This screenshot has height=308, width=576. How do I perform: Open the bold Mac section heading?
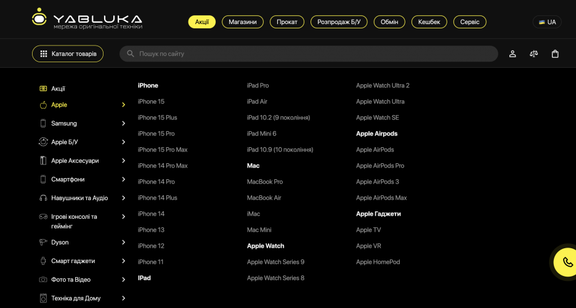(253, 166)
